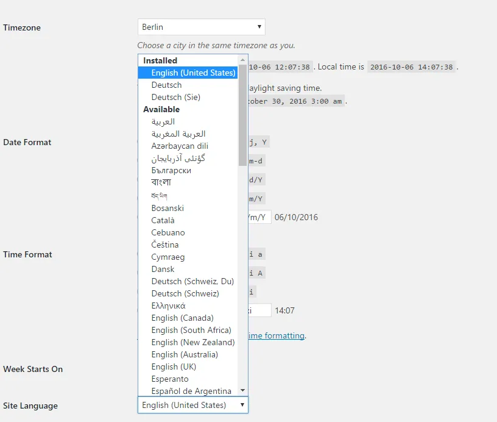
Task: Pick Català from the language list
Action: click(188, 220)
